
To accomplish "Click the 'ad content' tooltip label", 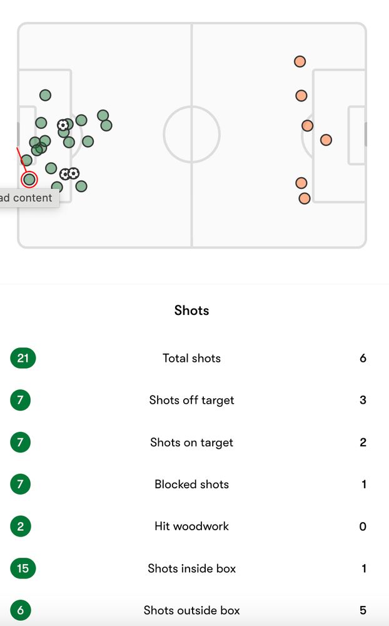I will point(26,198).
